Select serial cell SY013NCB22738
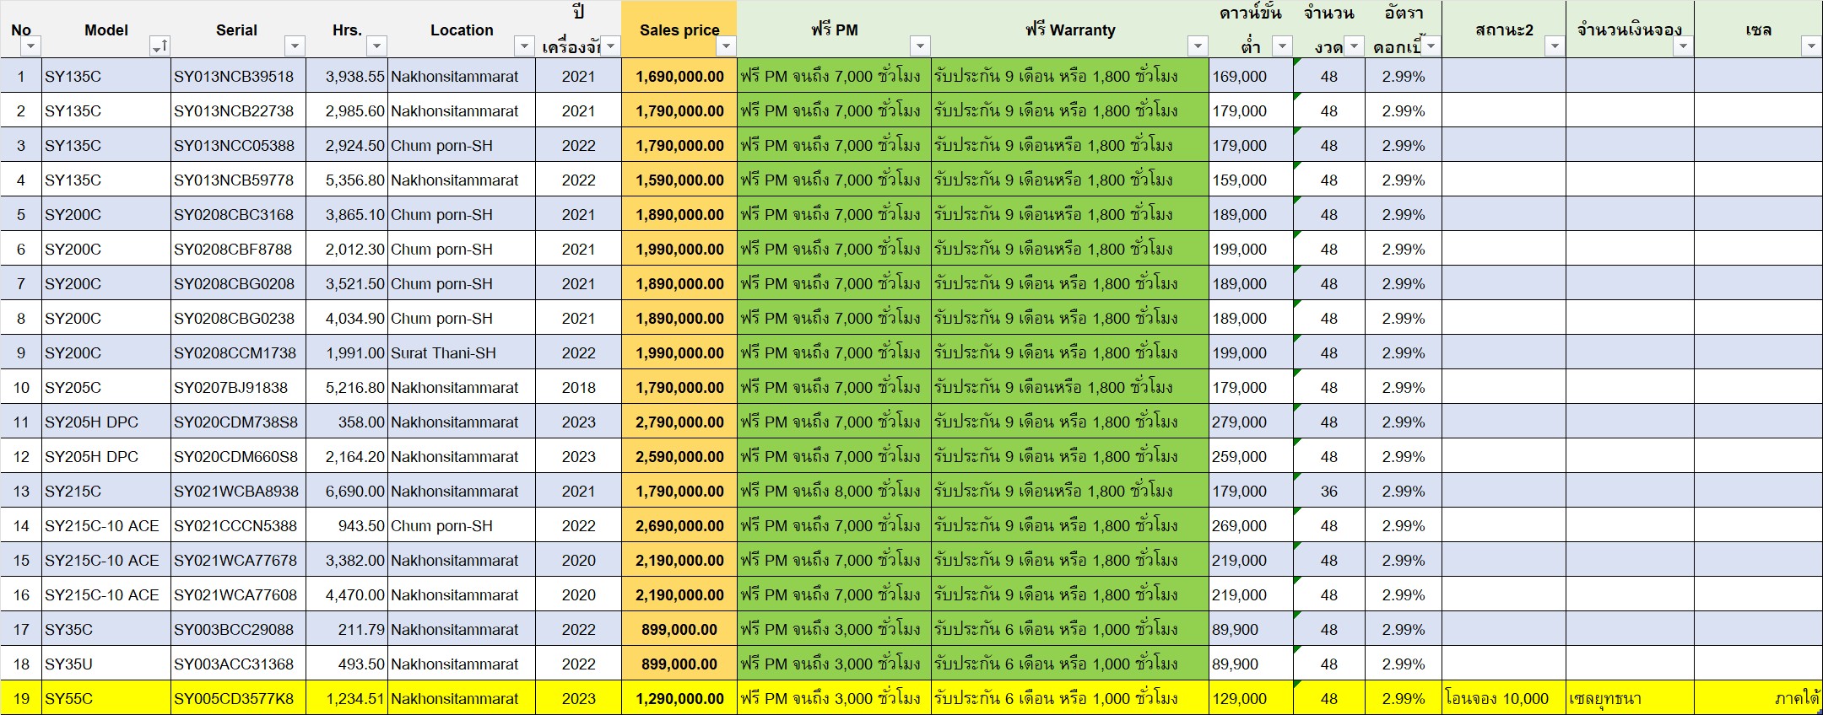This screenshot has width=1823, height=715. (x=238, y=110)
